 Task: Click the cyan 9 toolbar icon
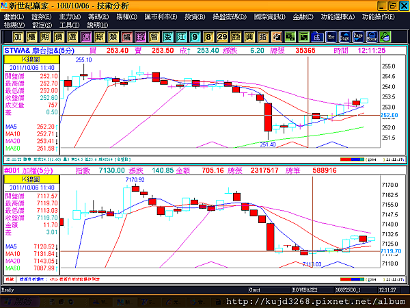[195, 37]
